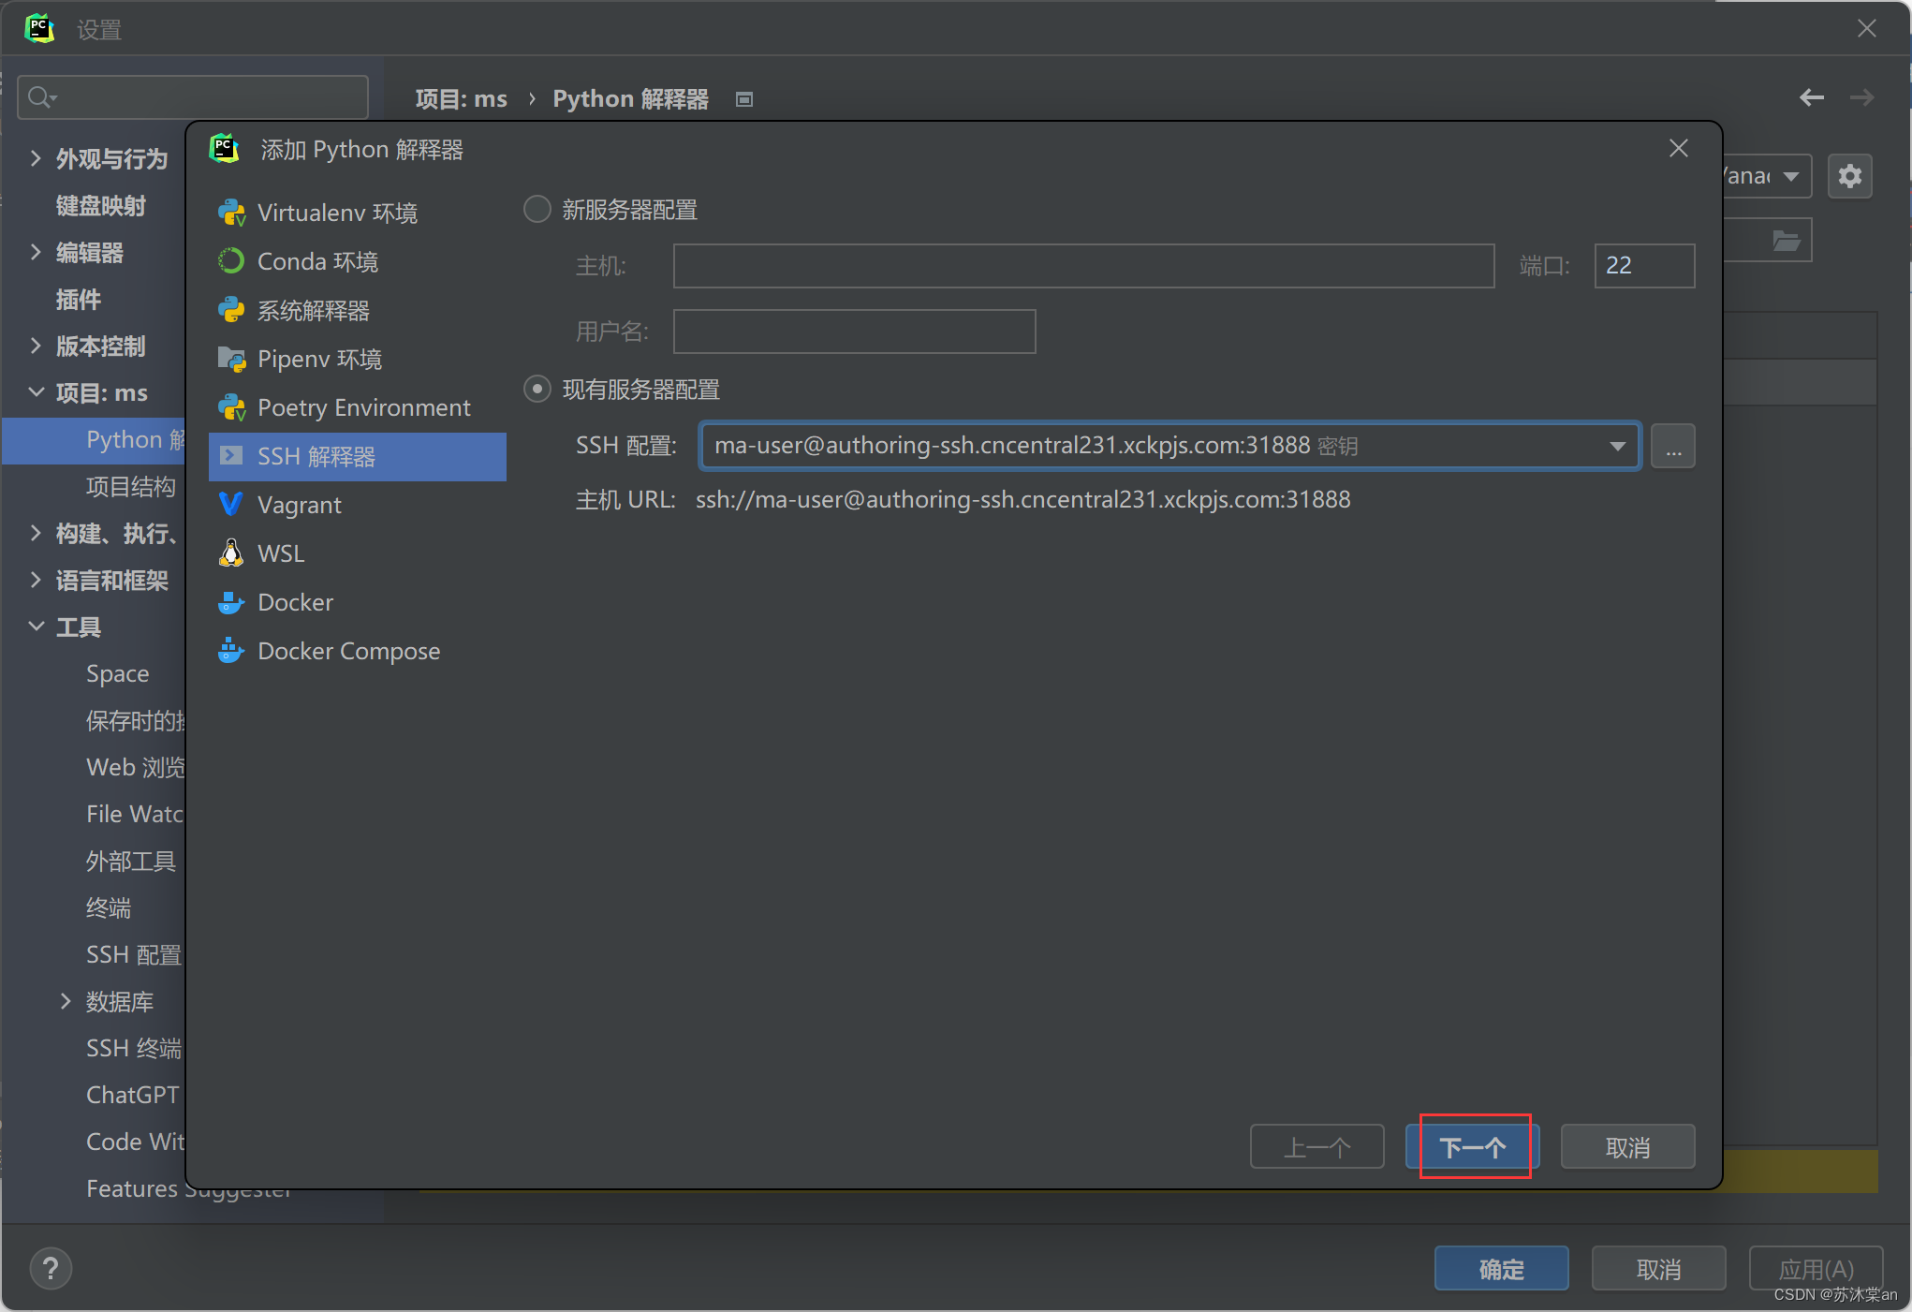This screenshot has width=1912, height=1312.
Task: Navigate to the 项目: ms breadcrumb
Action: [461, 98]
